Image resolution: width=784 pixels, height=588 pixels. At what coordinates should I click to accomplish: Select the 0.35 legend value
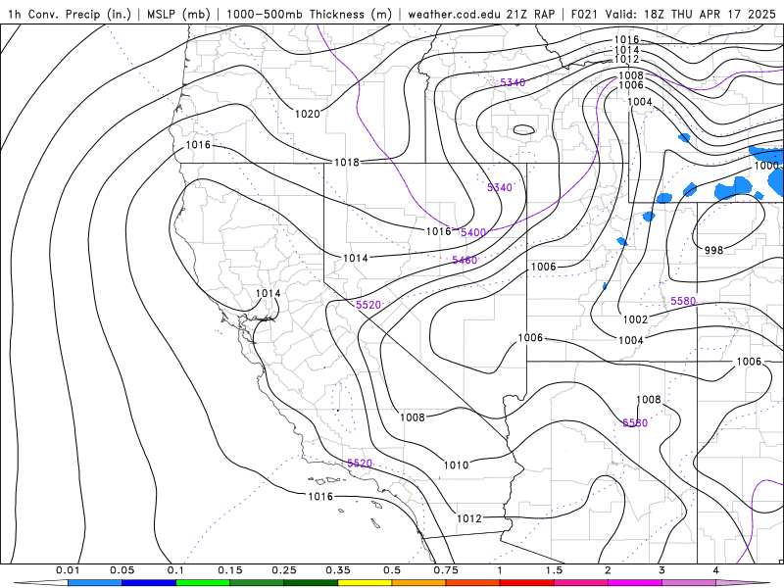click(x=338, y=570)
